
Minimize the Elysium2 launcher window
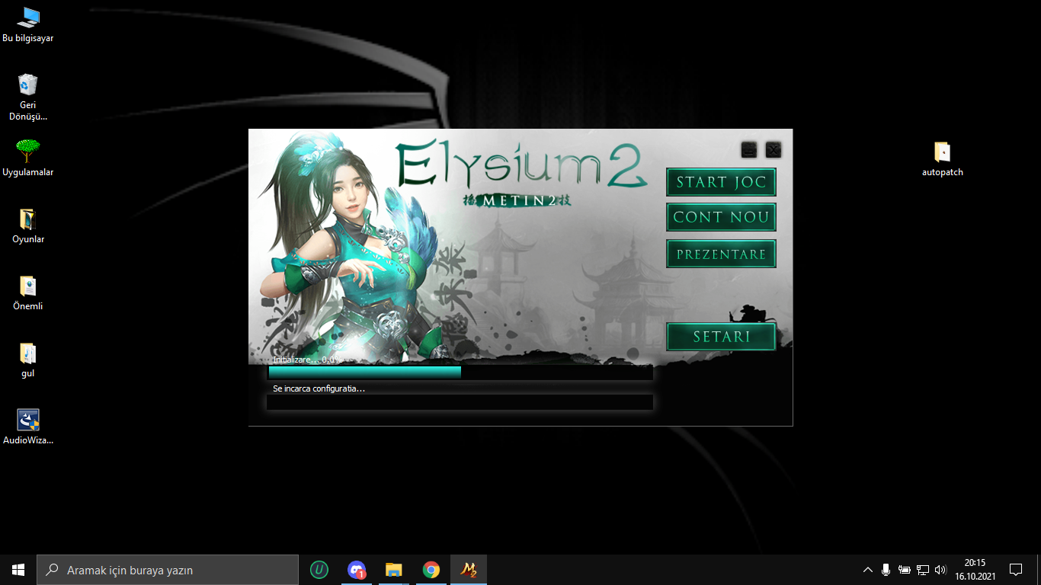(749, 149)
